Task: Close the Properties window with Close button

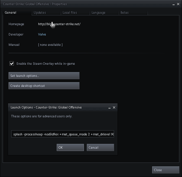Action: point(166,170)
